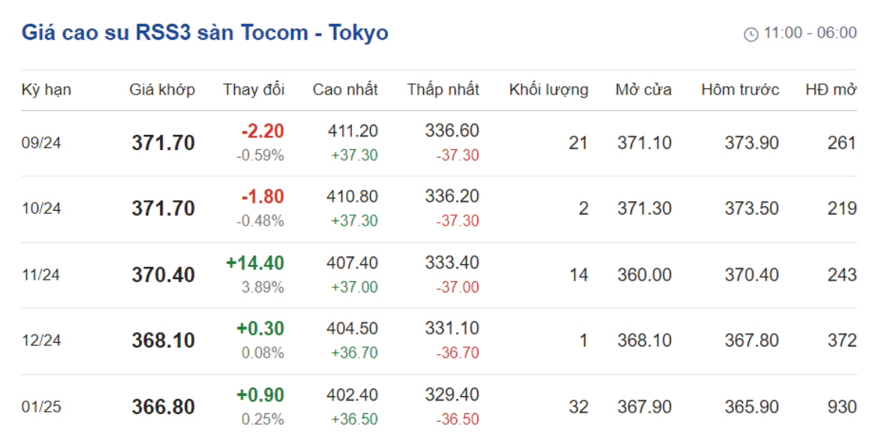Viewport: 878px width, 441px height.
Task: Click the 366.80 matched price value
Action: 164,406
